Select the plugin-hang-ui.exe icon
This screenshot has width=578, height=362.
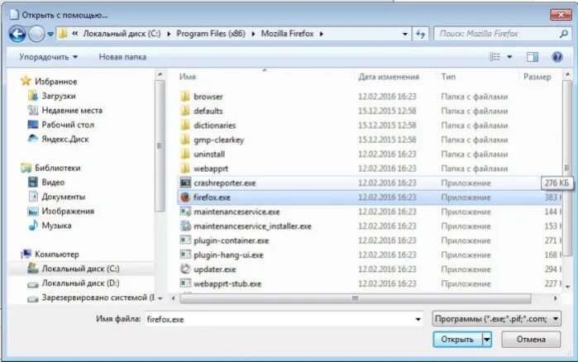[x=185, y=255]
